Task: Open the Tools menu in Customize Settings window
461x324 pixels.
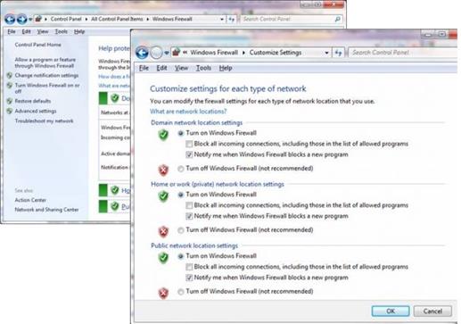Action: coord(203,68)
